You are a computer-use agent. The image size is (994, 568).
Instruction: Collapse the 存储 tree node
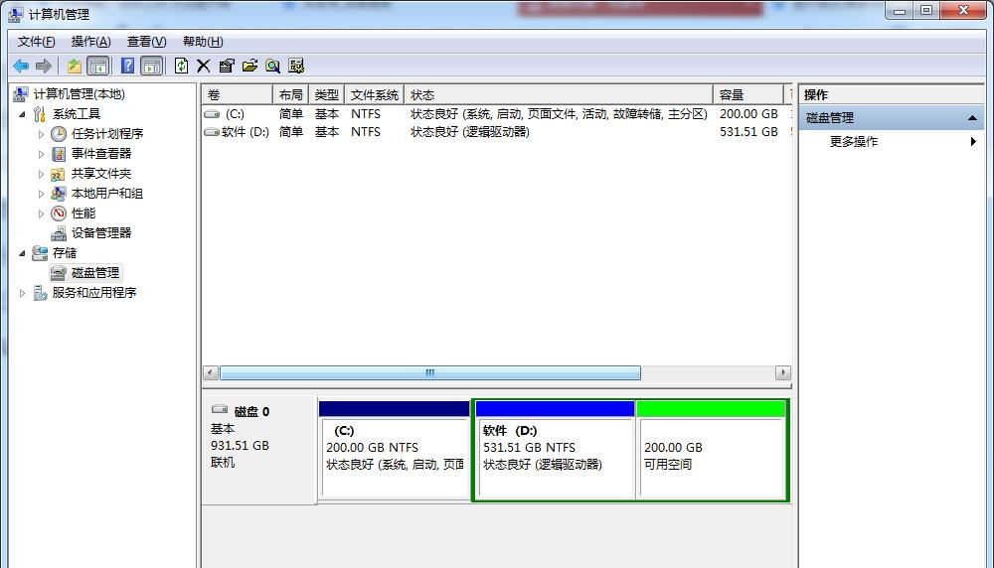pos(22,253)
